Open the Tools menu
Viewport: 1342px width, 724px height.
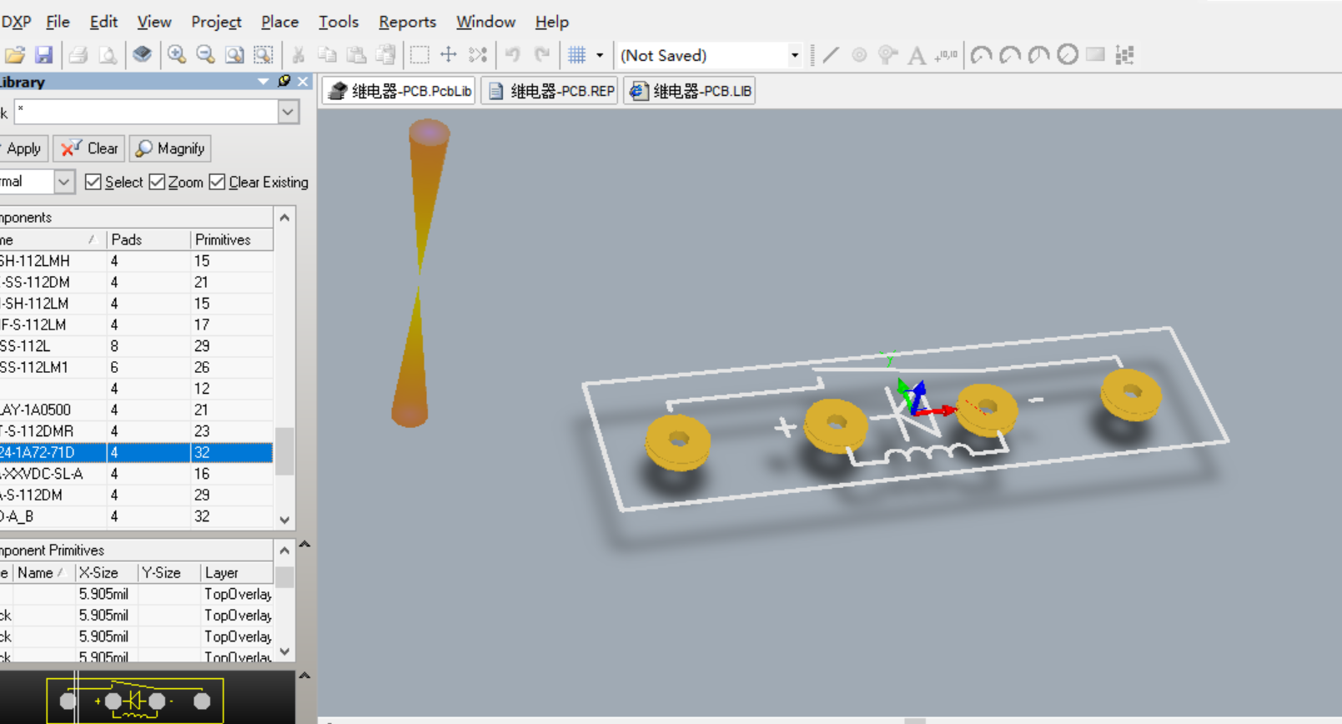coord(339,22)
